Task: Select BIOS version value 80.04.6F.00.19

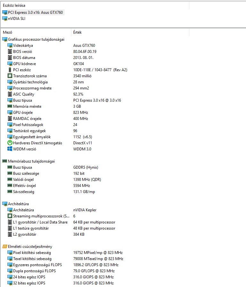Action: pos(85,51)
